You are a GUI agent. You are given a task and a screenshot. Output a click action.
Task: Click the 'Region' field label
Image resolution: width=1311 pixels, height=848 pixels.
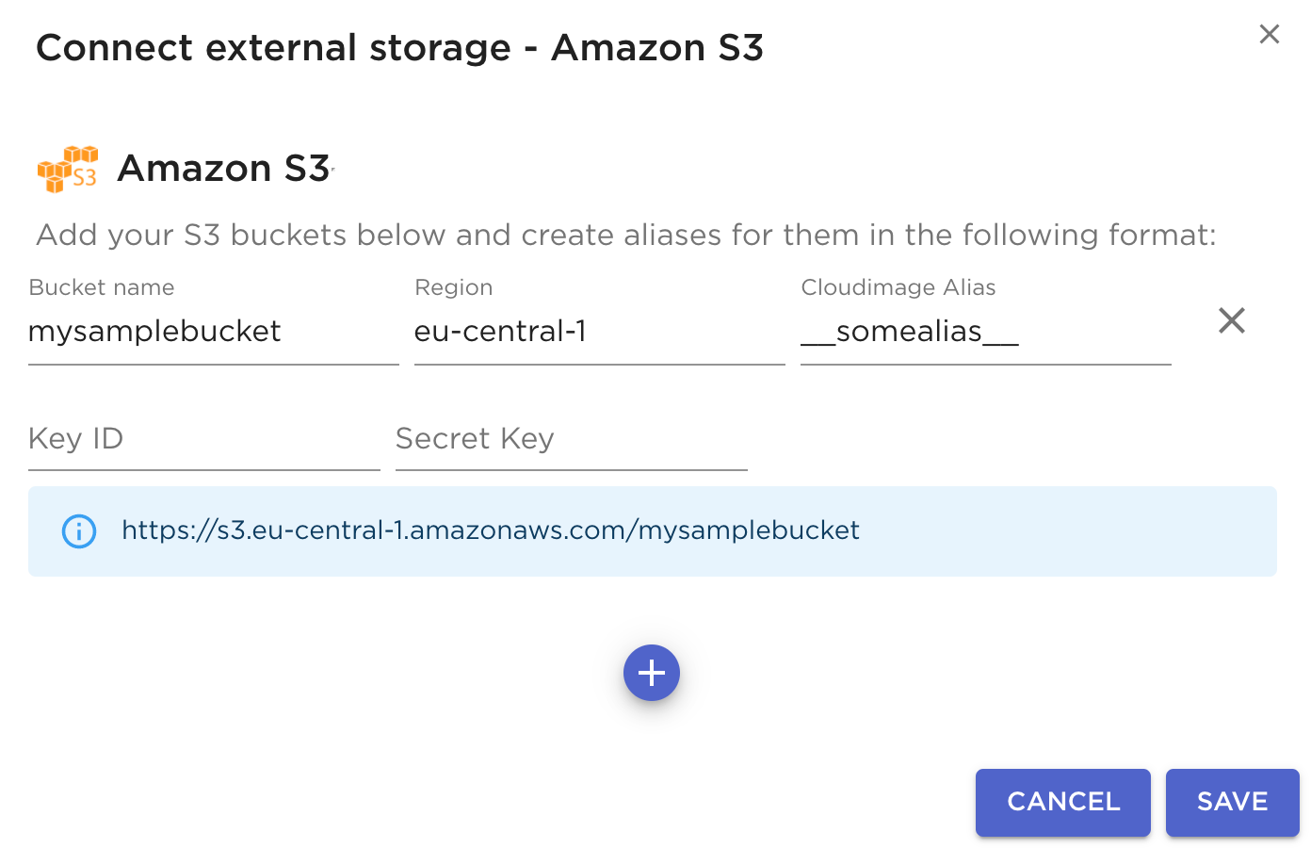[453, 287]
